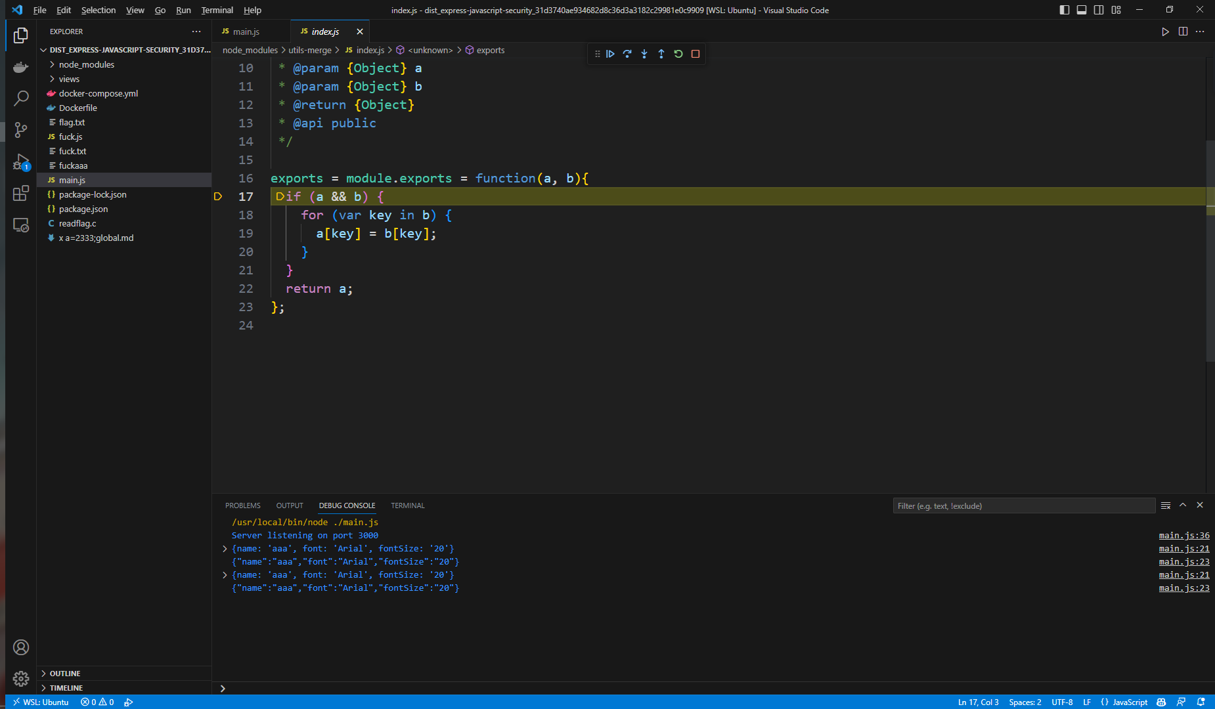The height and width of the screenshot is (709, 1215).
Task: Open readflag.c in the explorer
Action: point(77,223)
